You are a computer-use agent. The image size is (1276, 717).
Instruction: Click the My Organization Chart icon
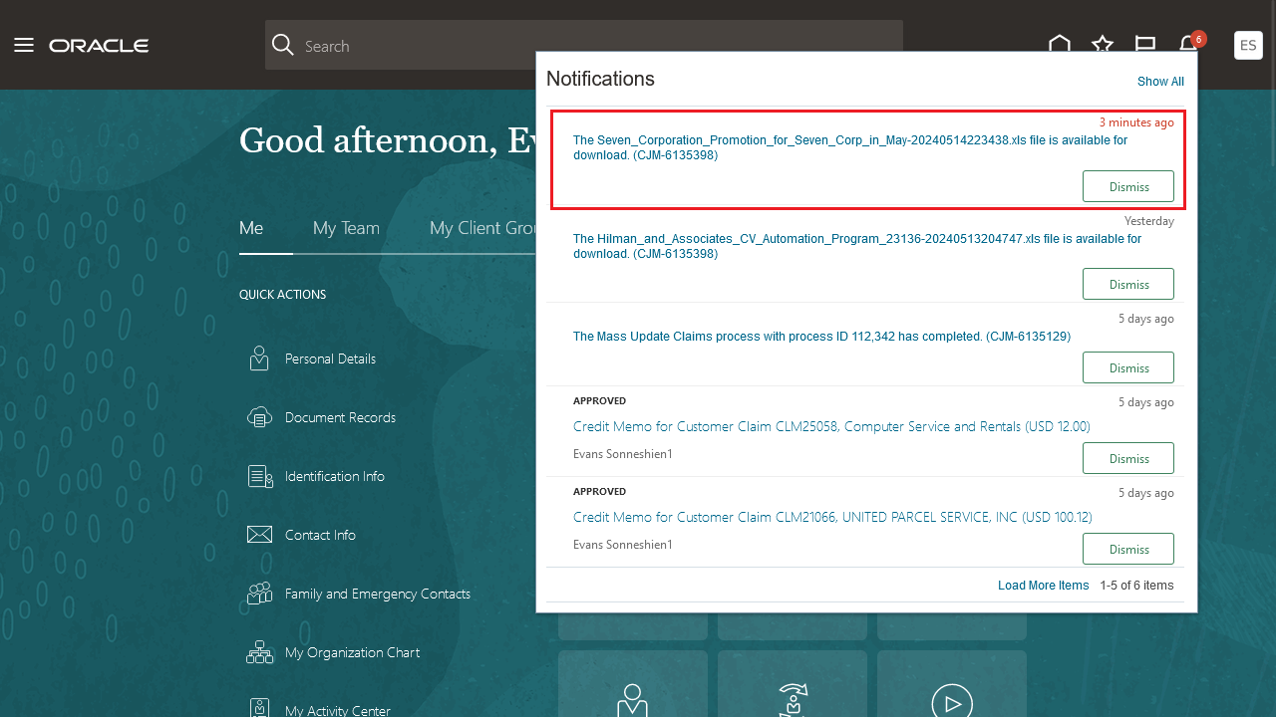(x=259, y=652)
